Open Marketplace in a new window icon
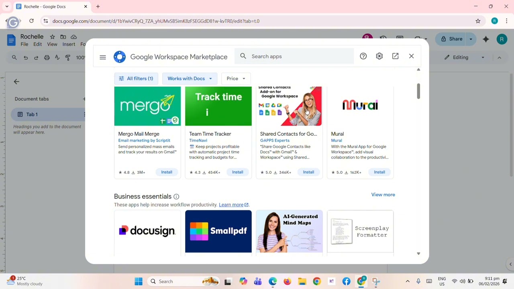This screenshot has height=289, width=514. click(x=395, y=56)
